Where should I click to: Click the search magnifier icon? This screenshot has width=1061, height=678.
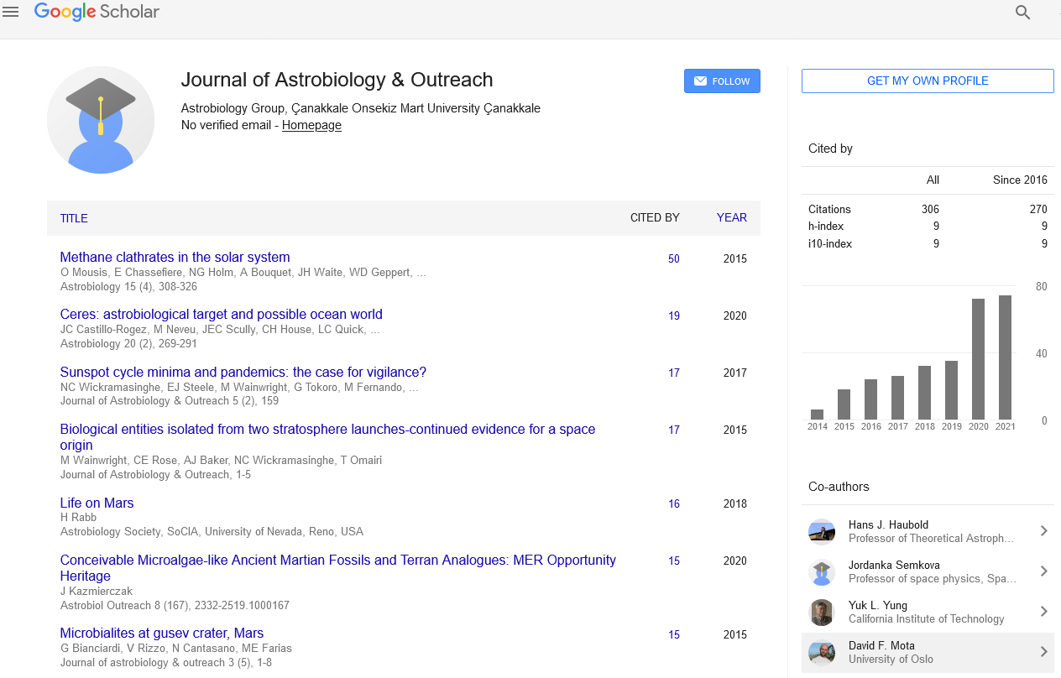(x=1022, y=13)
